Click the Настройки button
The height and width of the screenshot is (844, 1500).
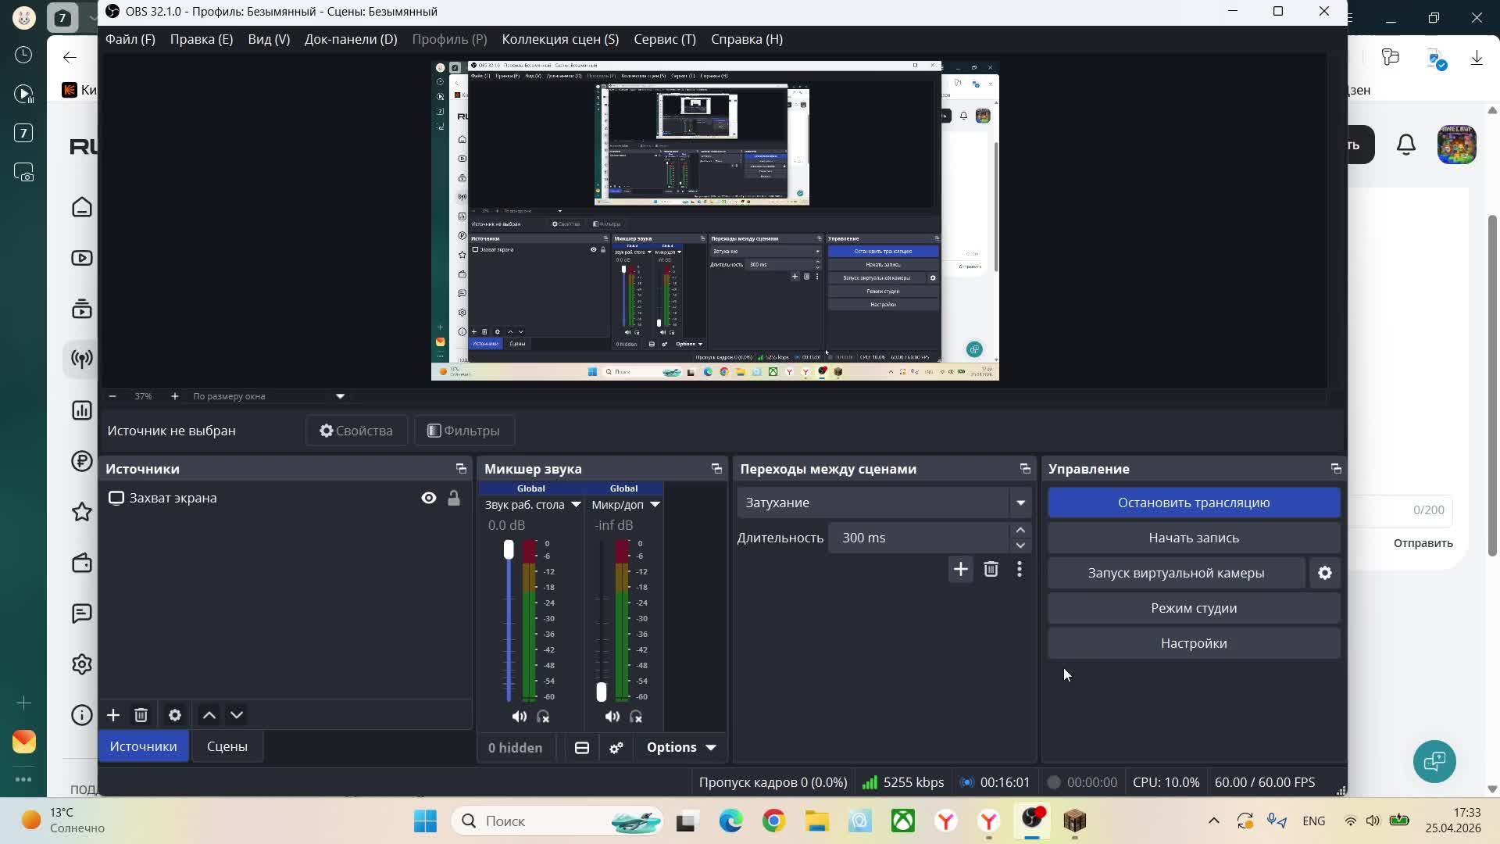pos(1193,643)
